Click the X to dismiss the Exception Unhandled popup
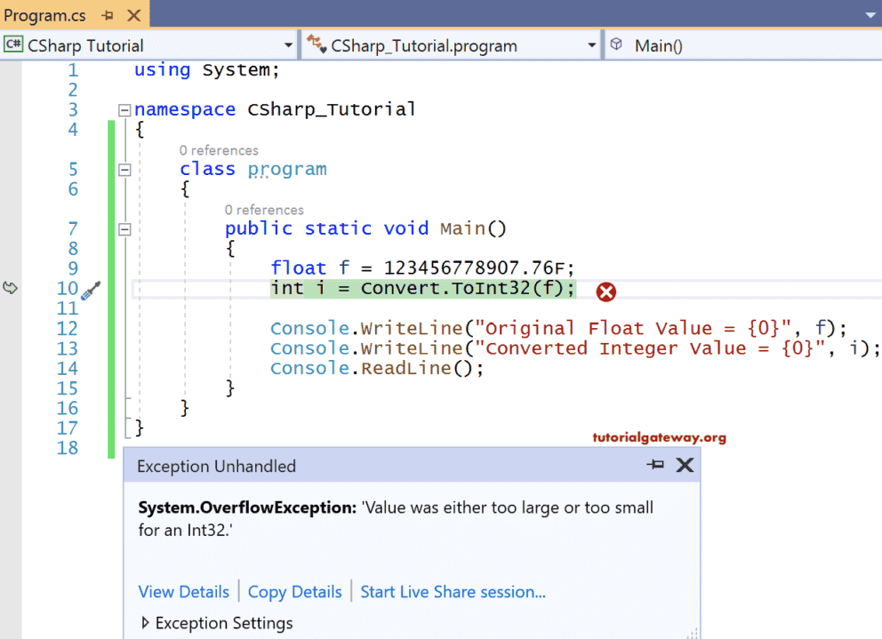The image size is (882, 639). [685, 465]
